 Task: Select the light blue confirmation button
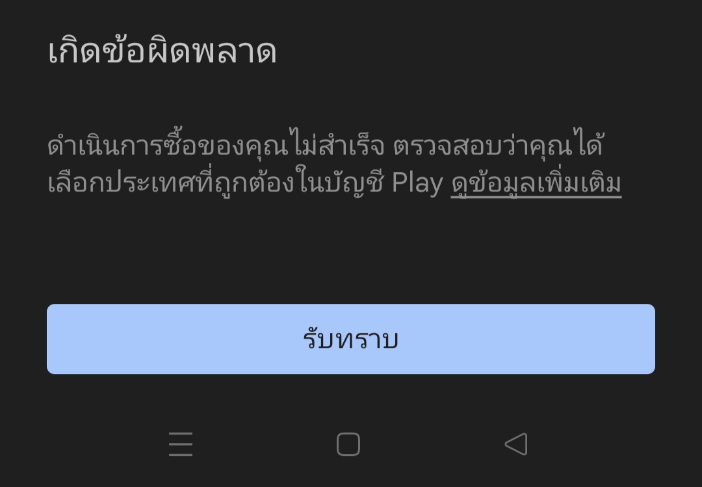coord(351,339)
